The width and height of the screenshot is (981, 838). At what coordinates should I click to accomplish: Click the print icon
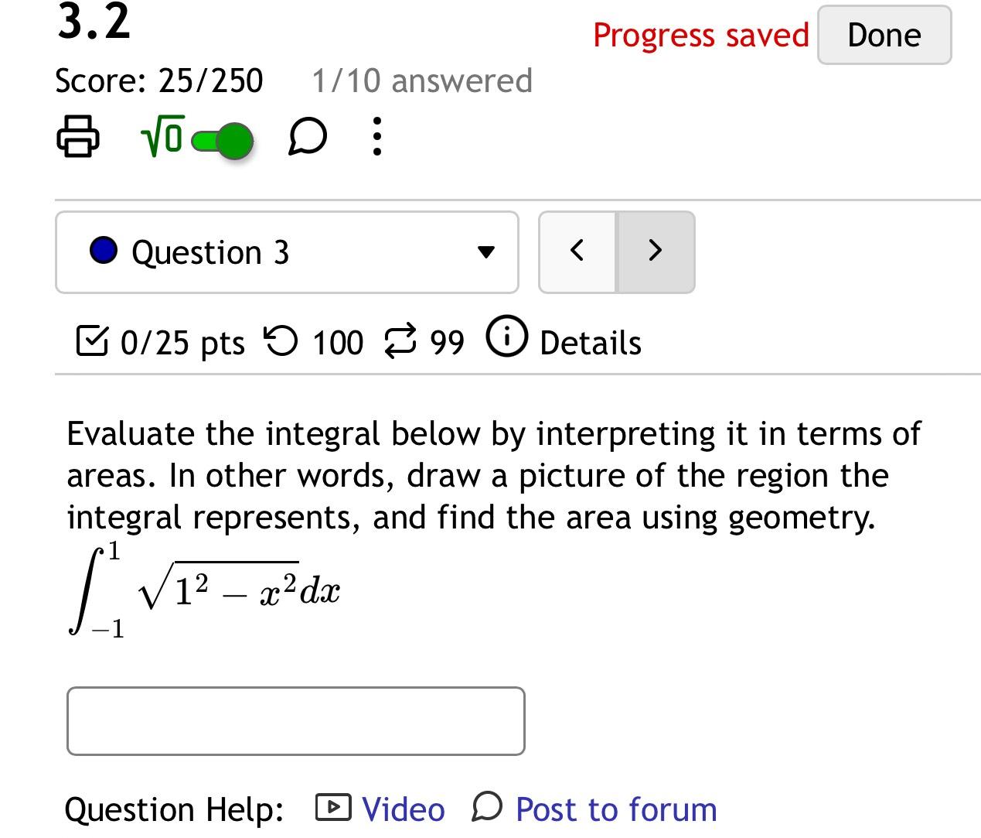click(78, 138)
